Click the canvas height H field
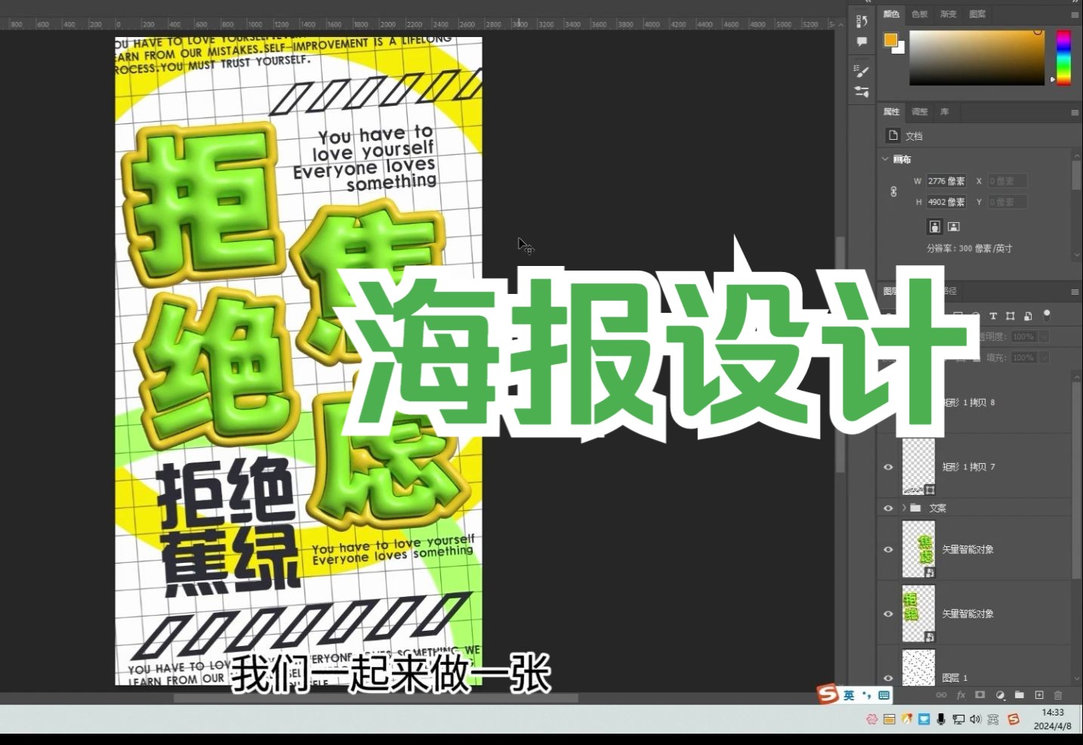This screenshot has width=1083, height=745. coord(946,202)
